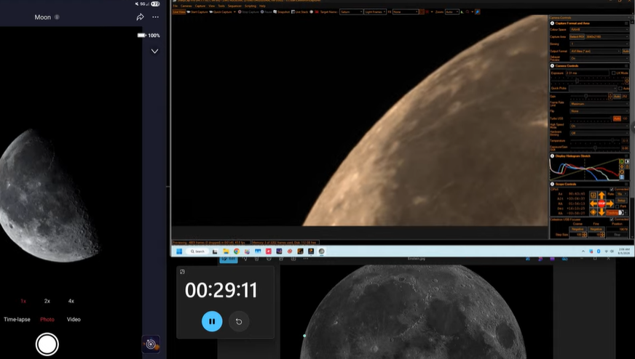Viewport: 635px width, 359px height.
Task: Open the FX dropdown showing None
Action: (406, 12)
